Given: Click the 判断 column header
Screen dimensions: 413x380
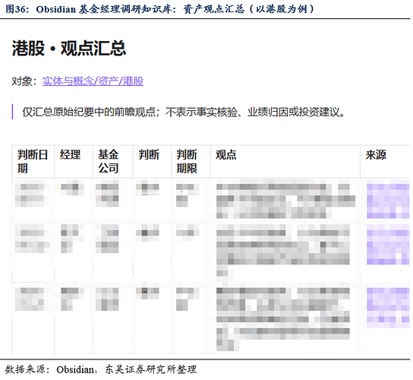Looking at the screenshot, I should tap(149, 154).
